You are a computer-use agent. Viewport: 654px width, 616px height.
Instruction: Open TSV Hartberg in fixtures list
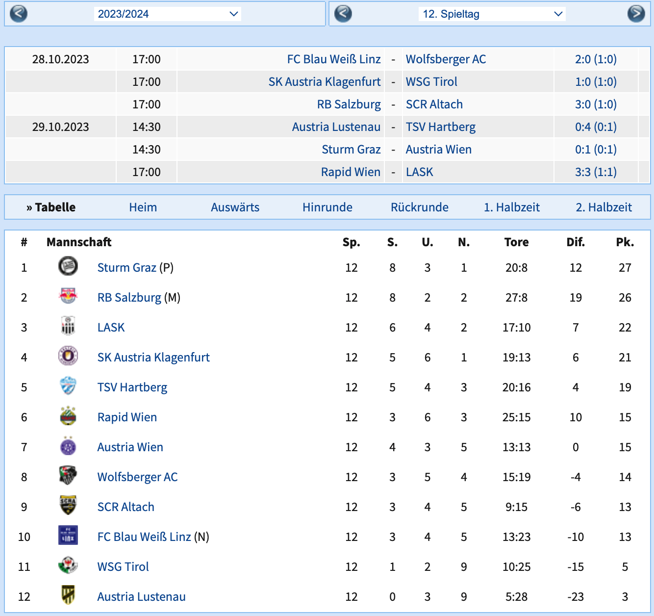pos(441,127)
